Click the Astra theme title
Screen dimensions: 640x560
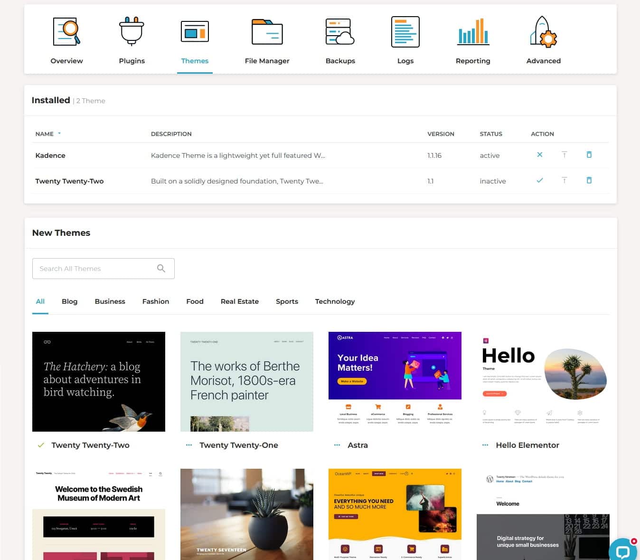(x=358, y=445)
